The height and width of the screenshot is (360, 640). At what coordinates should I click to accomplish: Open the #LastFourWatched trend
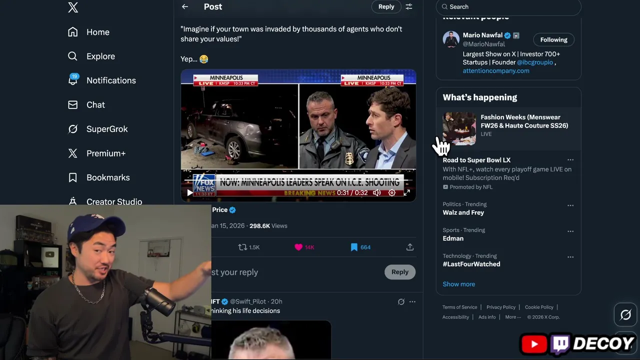pyautogui.click(x=471, y=264)
